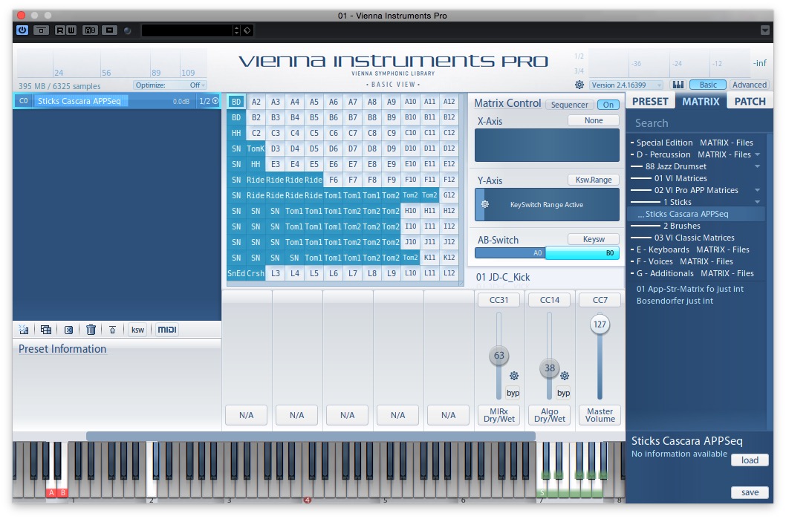Open the host toolbar menu icon with lines
This screenshot has height=519, width=786.
tap(108, 30)
